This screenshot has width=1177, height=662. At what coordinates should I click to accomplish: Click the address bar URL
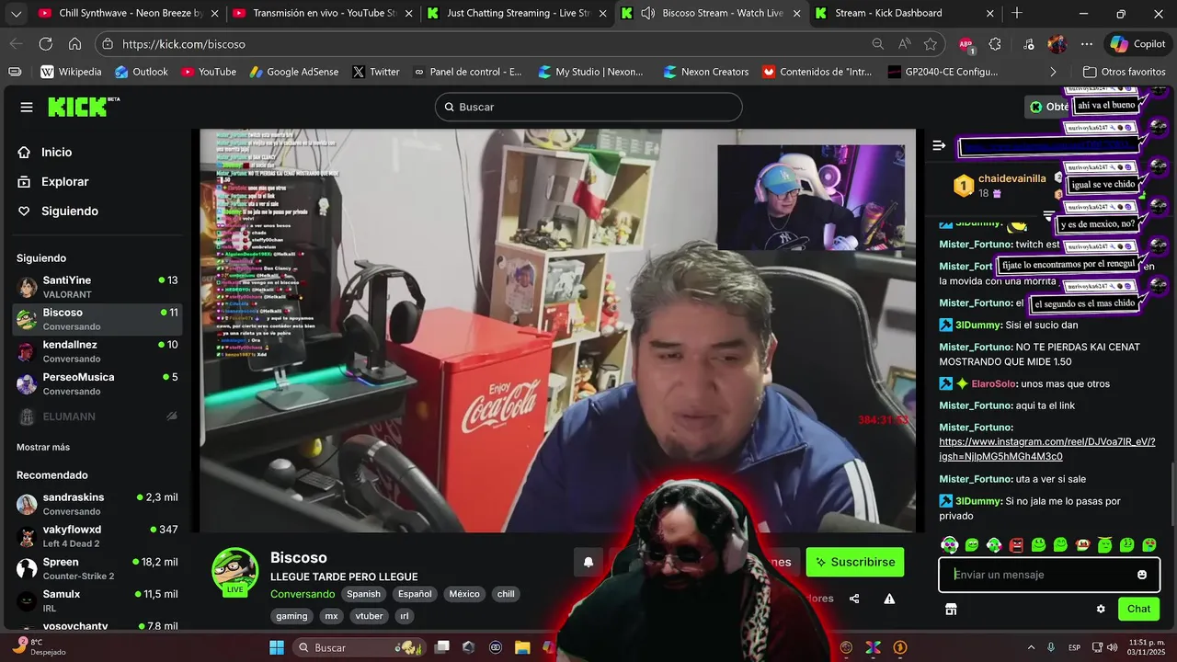click(x=184, y=44)
